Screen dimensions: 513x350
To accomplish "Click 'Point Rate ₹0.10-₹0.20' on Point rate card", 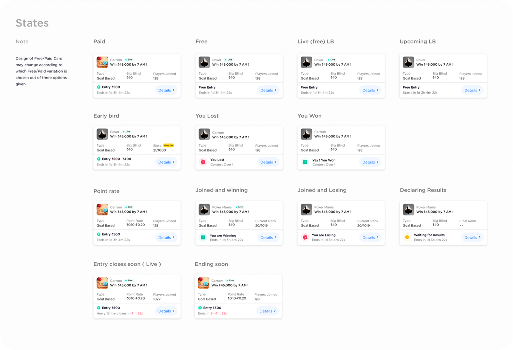I will (136, 223).
